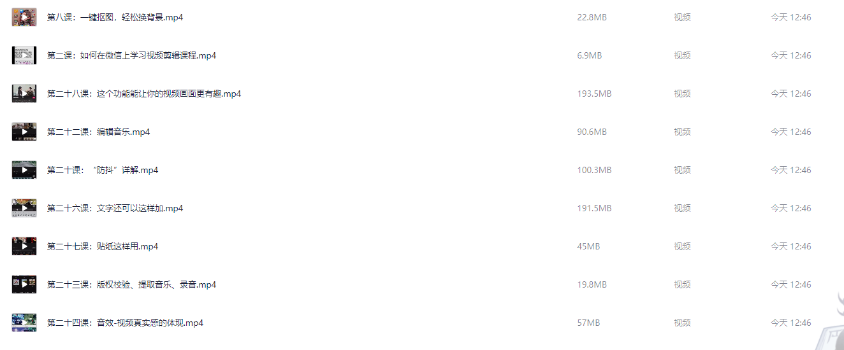Select 第二十四课：音效-视频真实感的体现.mp4

coord(126,323)
